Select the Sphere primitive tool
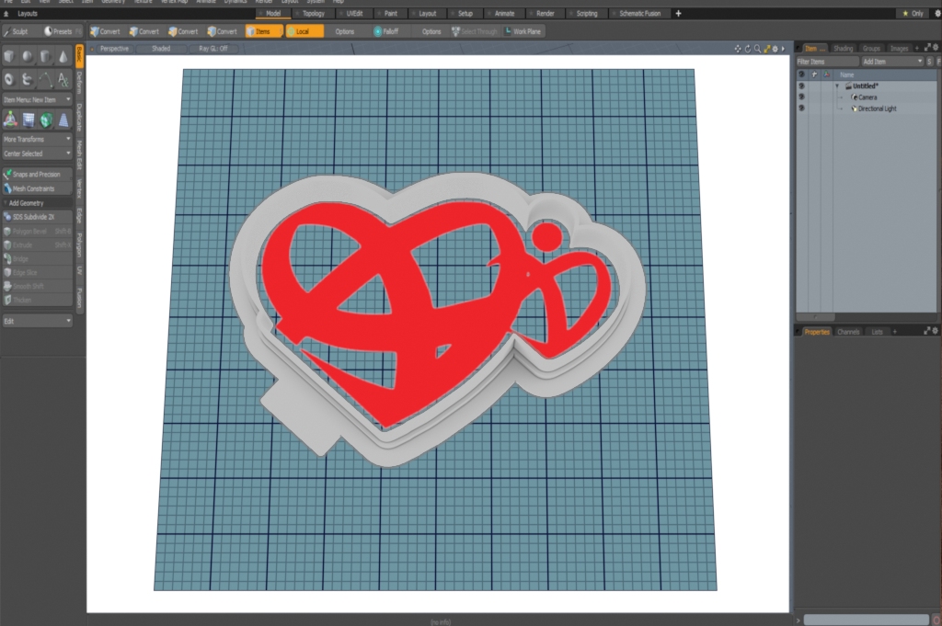The width and height of the screenshot is (942, 626). pos(28,57)
